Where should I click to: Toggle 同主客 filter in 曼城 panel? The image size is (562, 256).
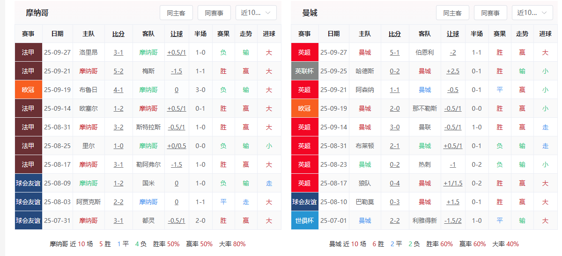point(452,13)
